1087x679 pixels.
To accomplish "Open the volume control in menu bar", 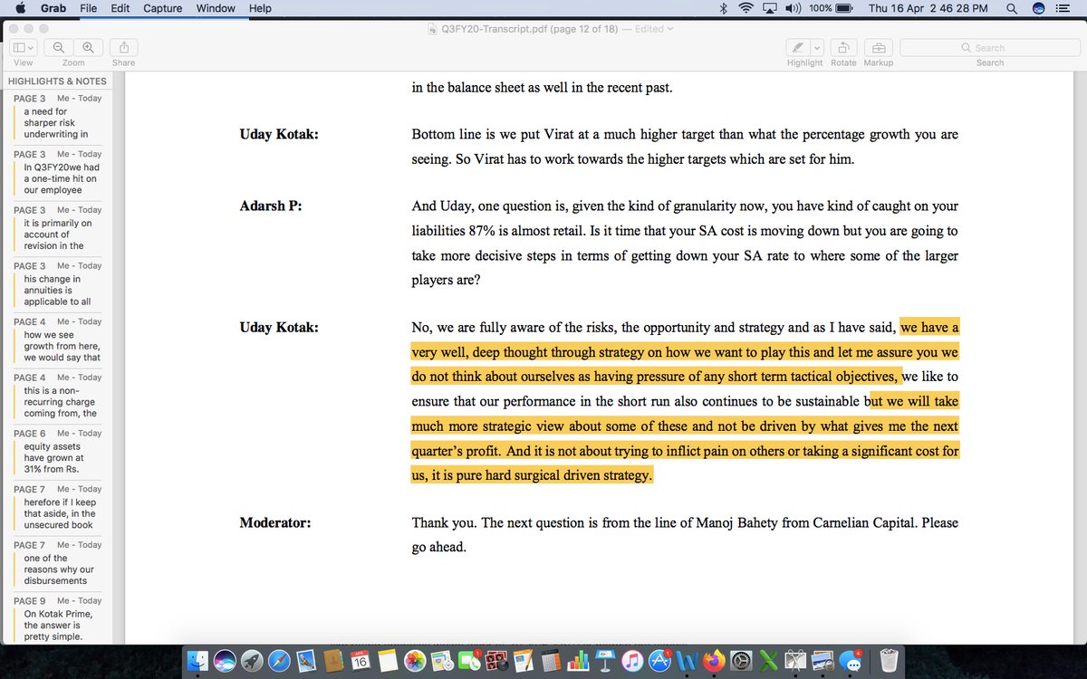I will (x=794, y=8).
